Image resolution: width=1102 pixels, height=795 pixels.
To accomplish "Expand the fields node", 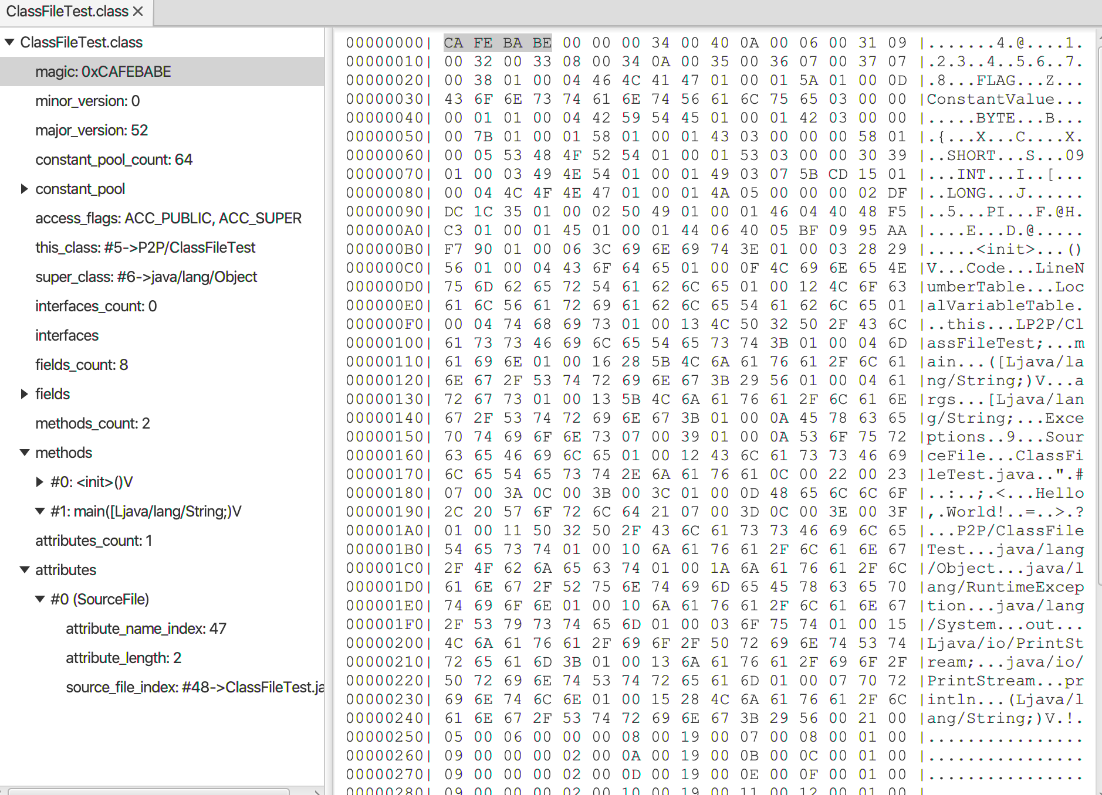I will click(x=25, y=394).
